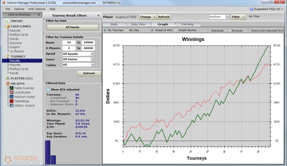Click the Hold'em Manager title bar icon

coord(4,3)
